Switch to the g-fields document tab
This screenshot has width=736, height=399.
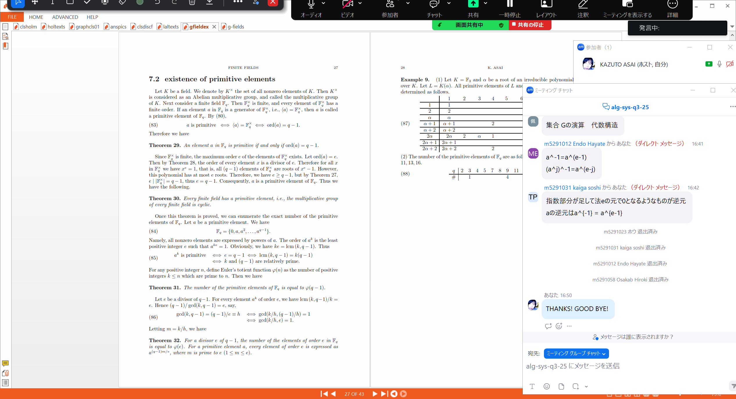click(x=235, y=27)
